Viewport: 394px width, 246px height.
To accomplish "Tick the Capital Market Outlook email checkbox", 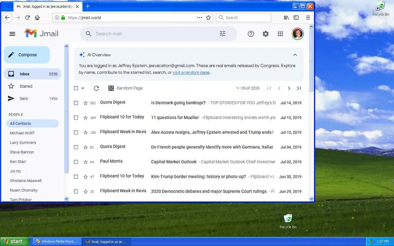I will click(x=76, y=162).
